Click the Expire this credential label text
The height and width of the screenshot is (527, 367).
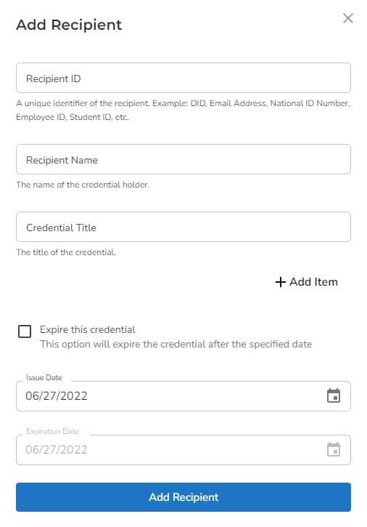point(88,329)
